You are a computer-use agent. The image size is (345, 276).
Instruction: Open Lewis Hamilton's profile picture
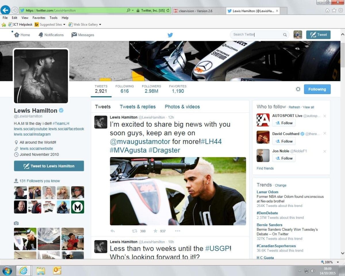click(x=41, y=76)
